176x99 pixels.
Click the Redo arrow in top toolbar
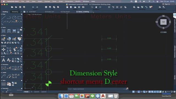click(37, 7)
